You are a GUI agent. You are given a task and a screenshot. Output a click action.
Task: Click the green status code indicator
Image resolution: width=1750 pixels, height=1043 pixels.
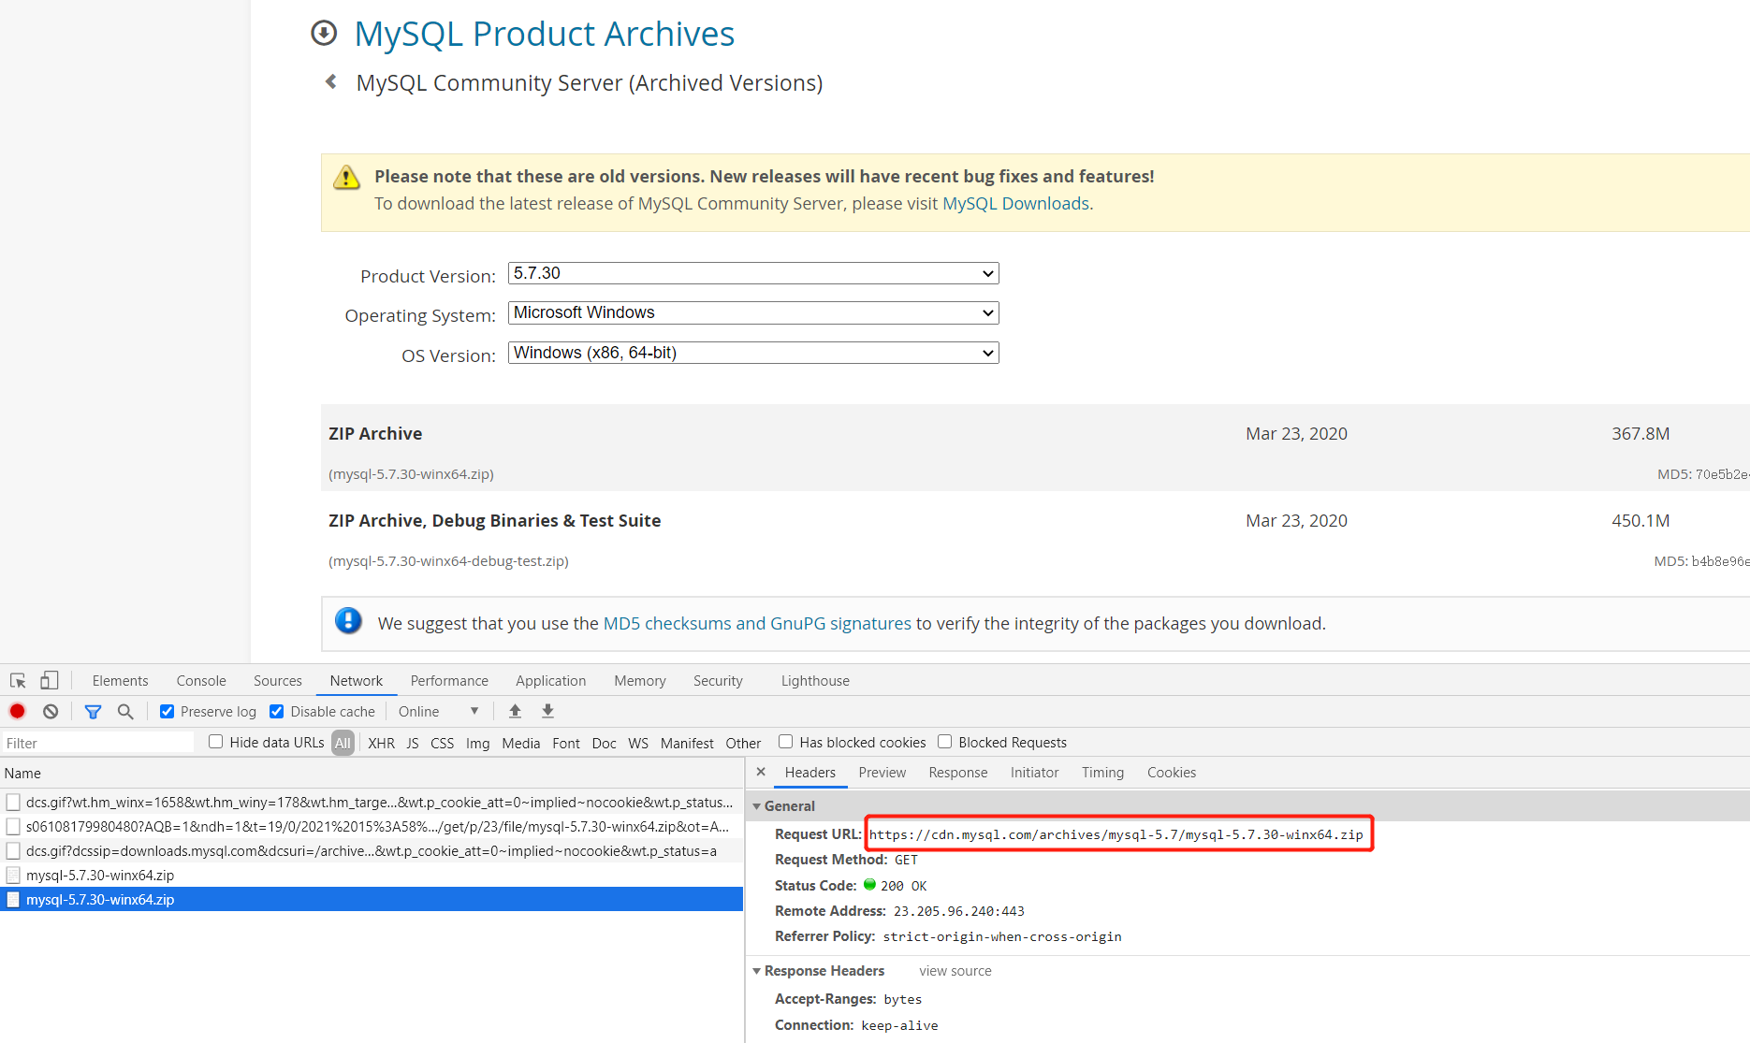click(869, 884)
